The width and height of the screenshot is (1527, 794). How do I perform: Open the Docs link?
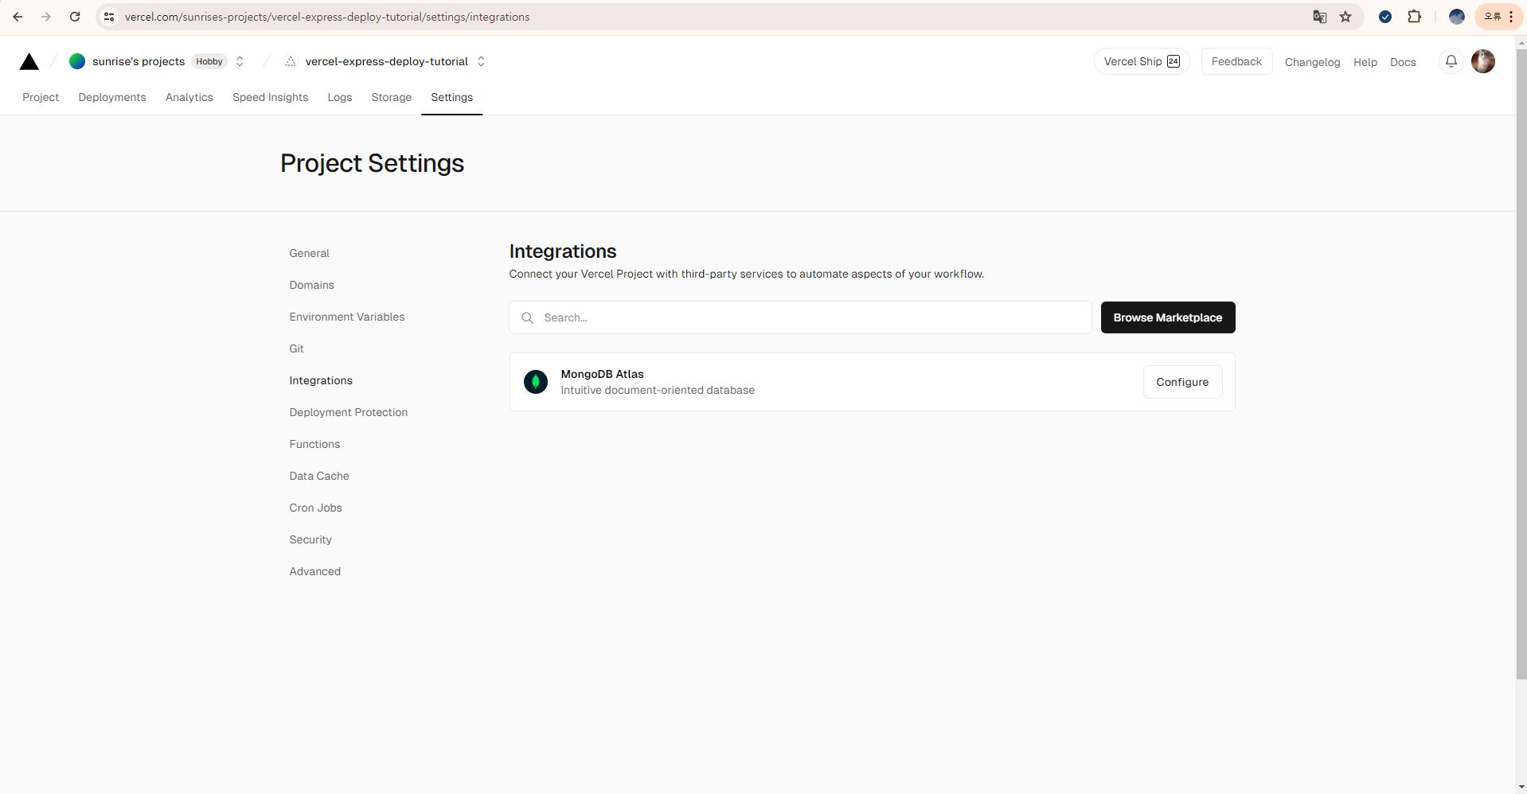tap(1403, 62)
